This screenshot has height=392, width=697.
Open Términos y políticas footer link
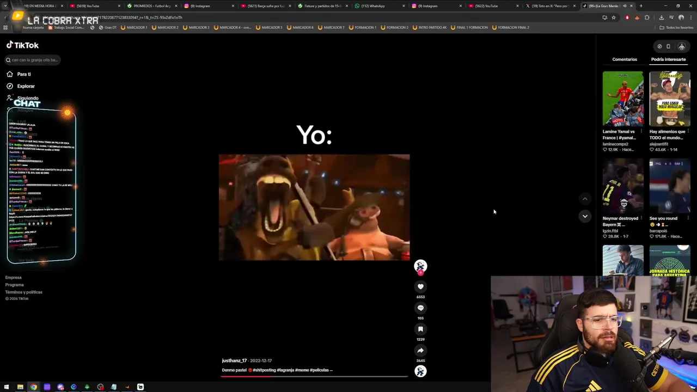tap(24, 292)
